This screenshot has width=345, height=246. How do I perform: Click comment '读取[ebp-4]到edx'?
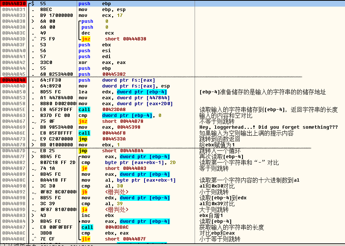(x=223, y=198)
